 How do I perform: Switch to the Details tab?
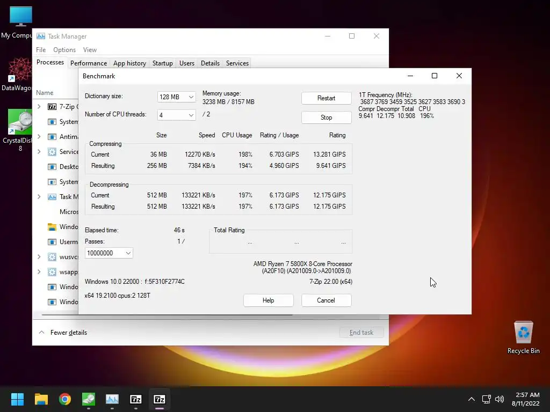click(x=210, y=63)
